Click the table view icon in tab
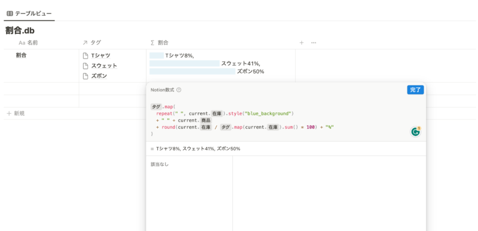The width and height of the screenshot is (478, 231). [10, 13]
